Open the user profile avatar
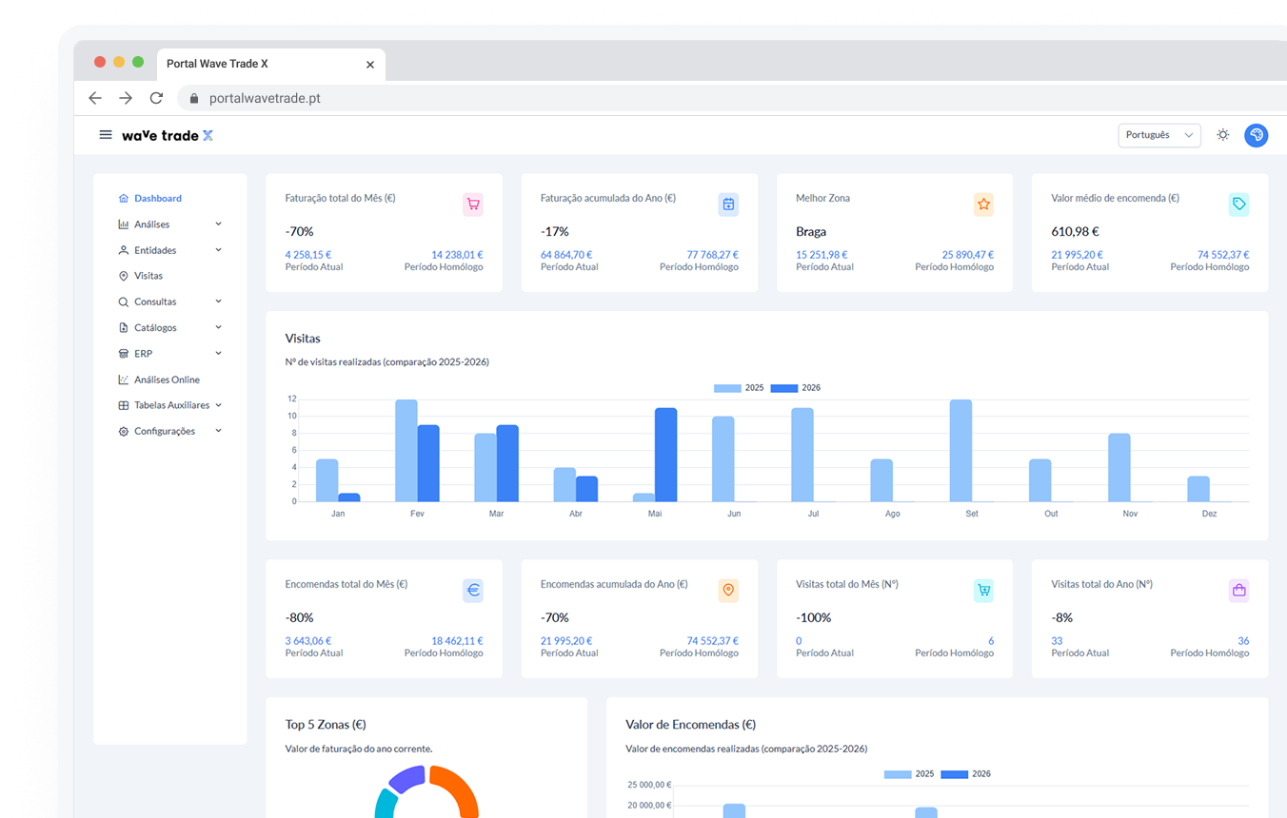The height and width of the screenshot is (818, 1287). [x=1257, y=135]
